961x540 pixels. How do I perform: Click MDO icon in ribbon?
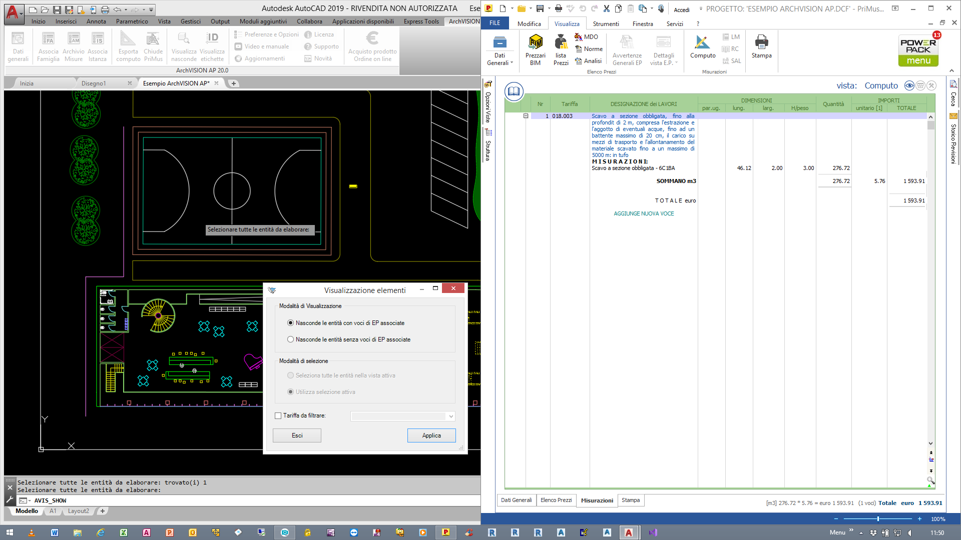(x=579, y=37)
